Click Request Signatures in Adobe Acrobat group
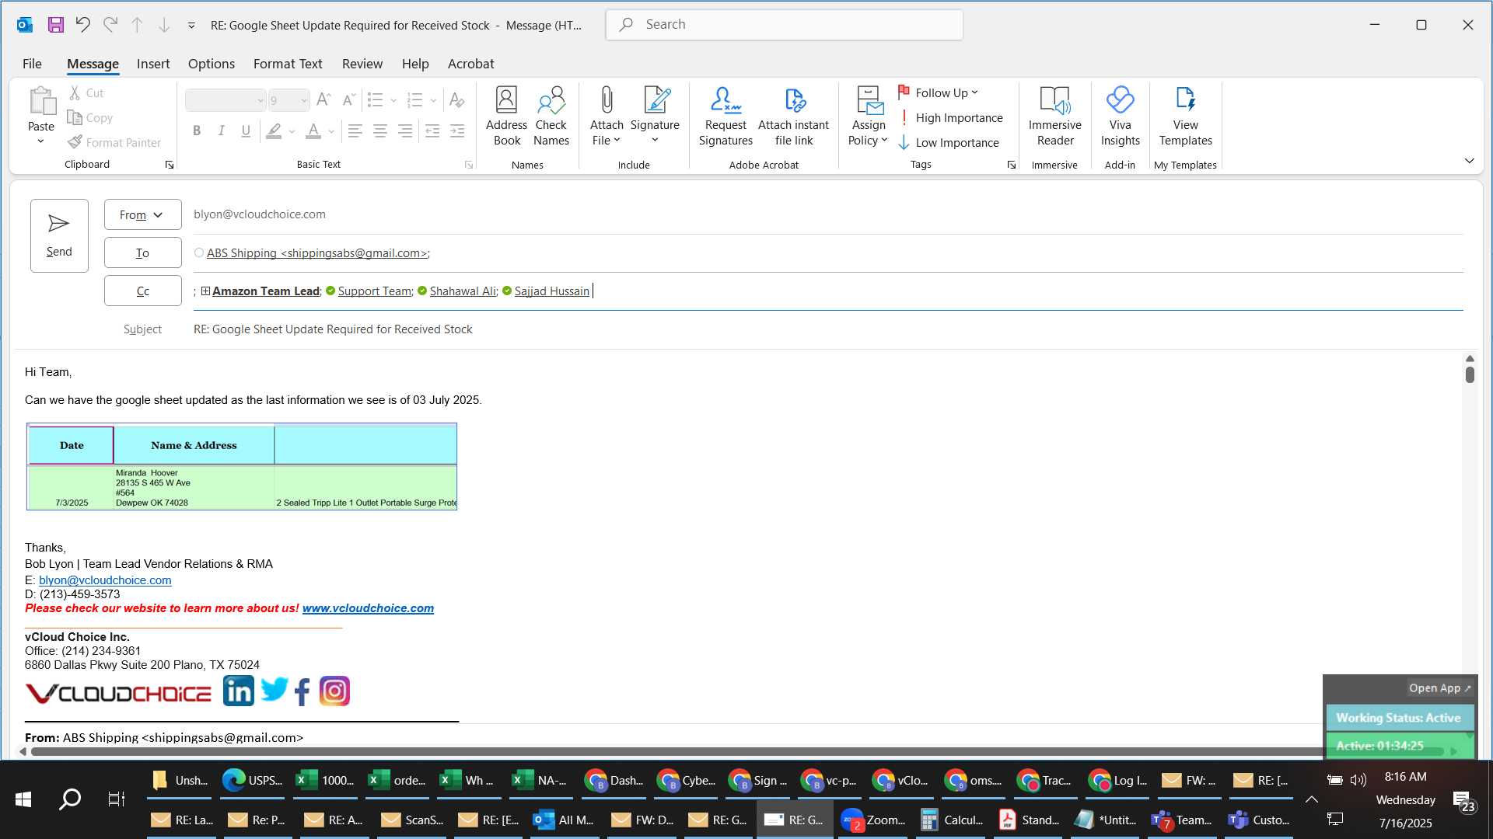The width and height of the screenshot is (1493, 839). tap(726, 117)
